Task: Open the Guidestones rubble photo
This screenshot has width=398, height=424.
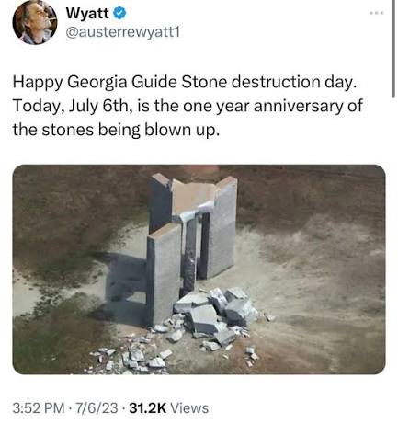Action: 199,269
